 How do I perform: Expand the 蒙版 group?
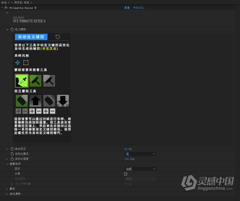(x=7, y=189)
